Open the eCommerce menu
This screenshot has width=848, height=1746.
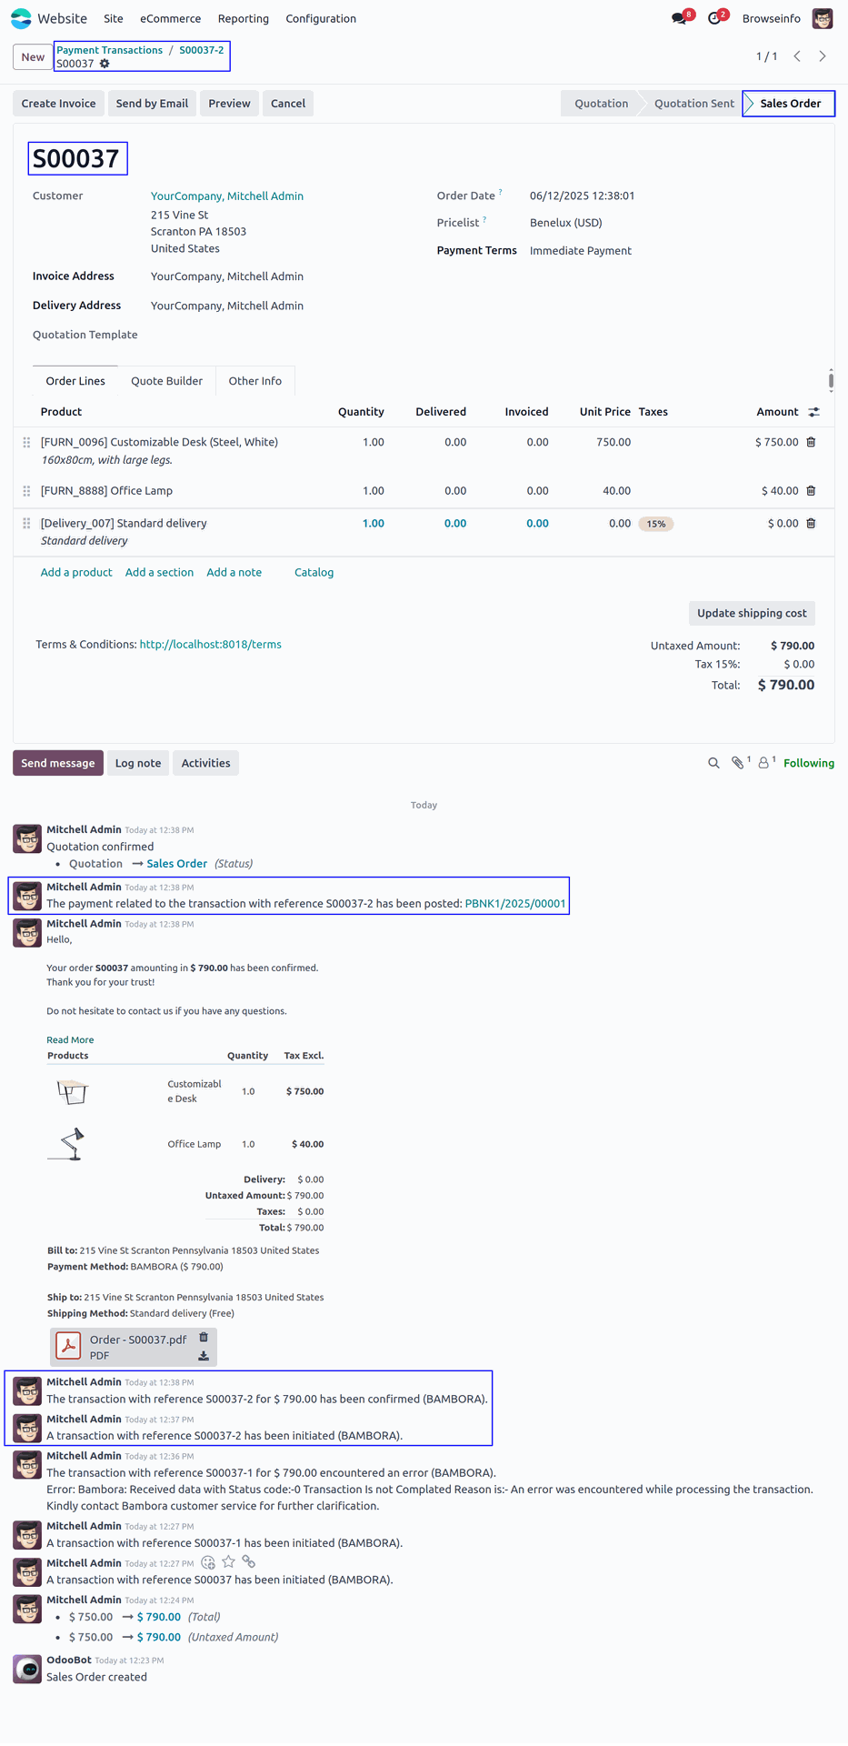pyautogui.click(x=170, y=18)
